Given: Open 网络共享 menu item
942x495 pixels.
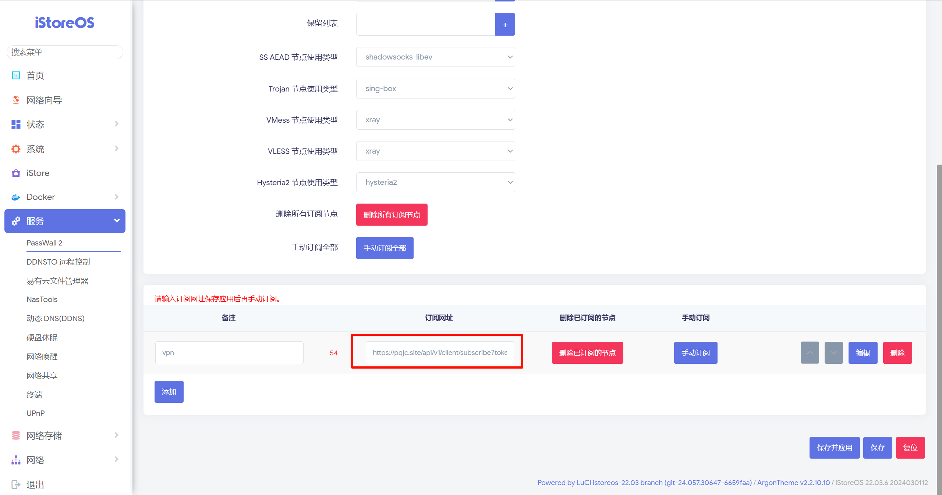Looking at the screenshot, I should tap(42, 376).
